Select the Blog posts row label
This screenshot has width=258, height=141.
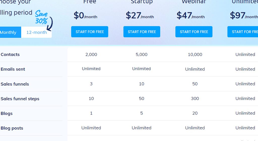point(12,128)
